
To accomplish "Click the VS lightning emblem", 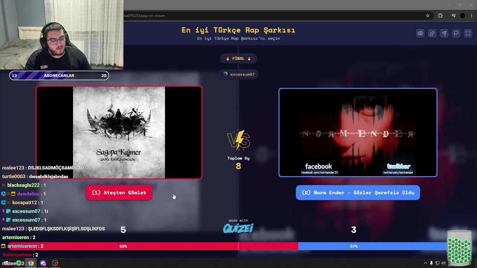I will click(x=238, y=140).
